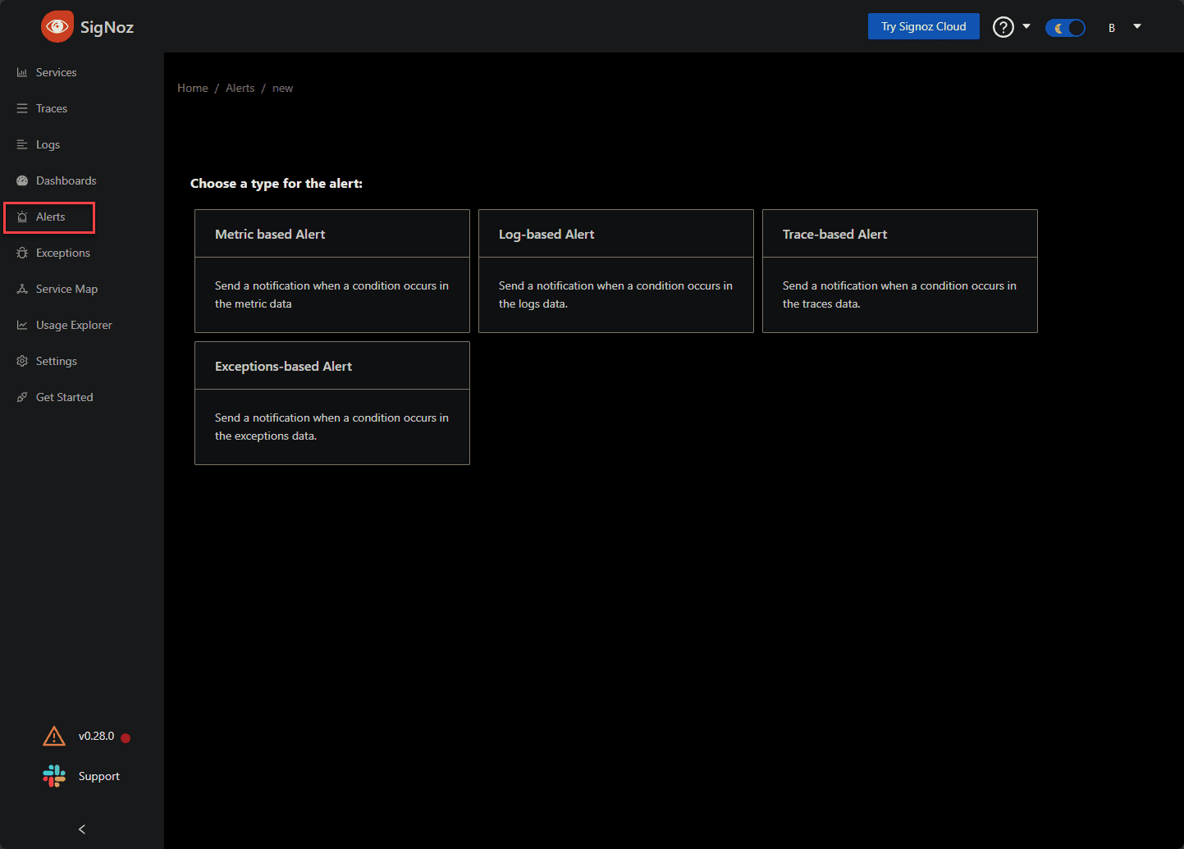Open the Settings menu item
Image resolution: width=1184 pixels, height=849 pixels.
(82, 361)
